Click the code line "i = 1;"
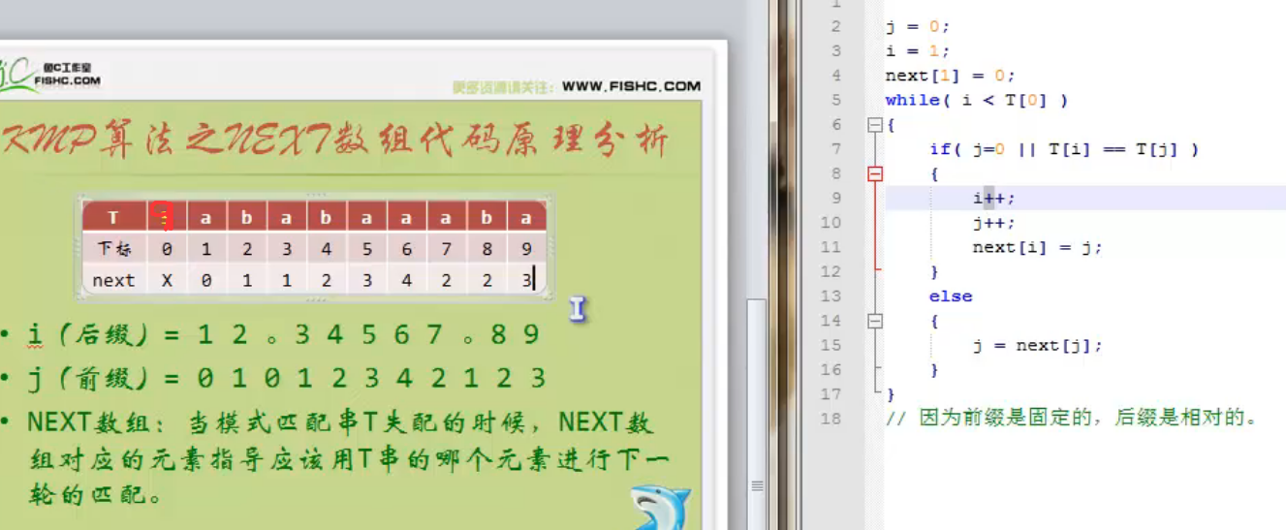 pos(918,51)
